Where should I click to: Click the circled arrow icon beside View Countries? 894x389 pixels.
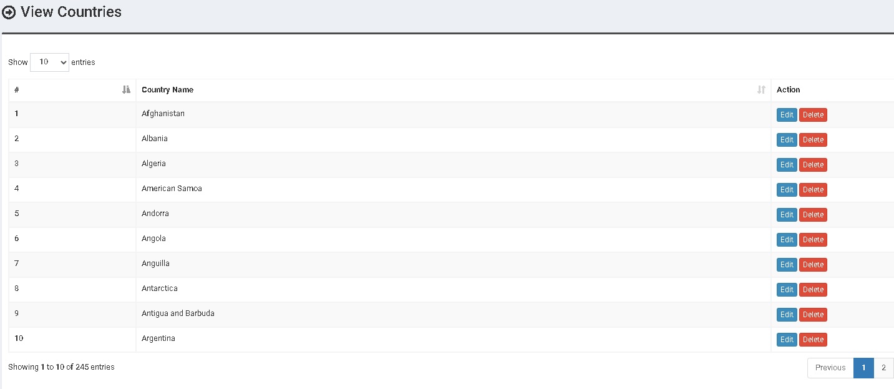pyautogui.click(x=9, y=12)
